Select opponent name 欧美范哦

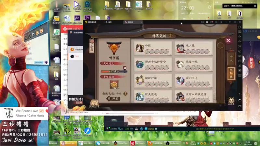(x=151, y=94)
